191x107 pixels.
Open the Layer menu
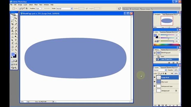(25, 5)
